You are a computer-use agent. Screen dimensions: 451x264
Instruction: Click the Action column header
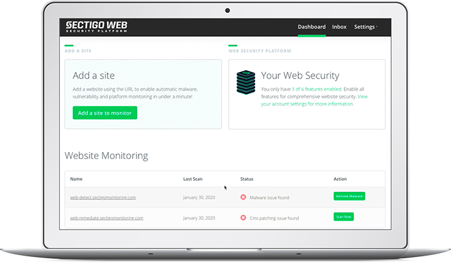[340, 178]
